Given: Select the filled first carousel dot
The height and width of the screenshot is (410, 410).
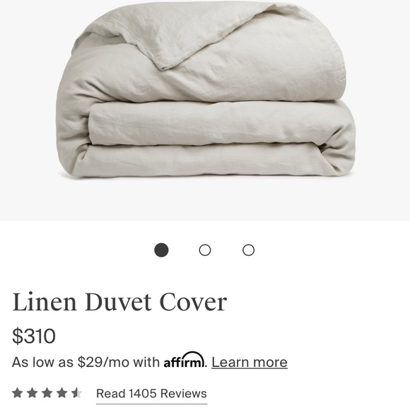Looking at the screenshot, I should (161, 250).
